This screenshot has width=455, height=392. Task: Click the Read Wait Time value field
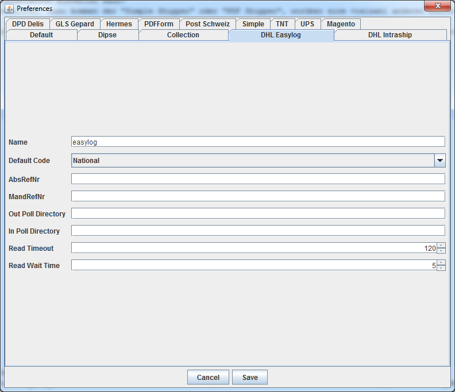click(x=254, y=265)
